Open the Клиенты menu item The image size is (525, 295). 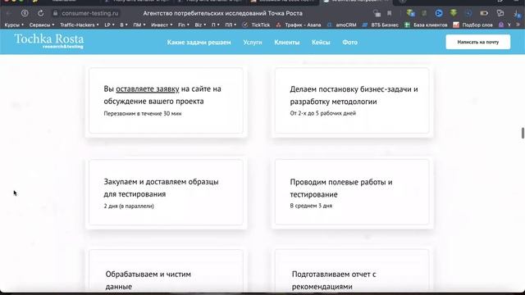click(287, 43)
